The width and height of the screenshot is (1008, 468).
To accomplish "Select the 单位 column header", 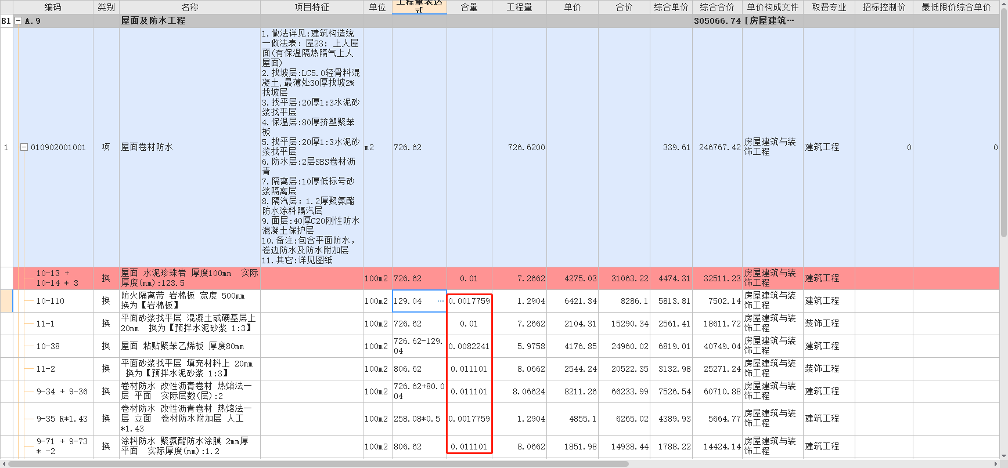I will (x=377, y=7).
